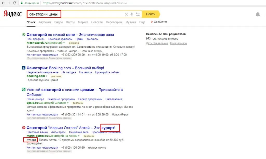Open the 'Пантовые ванны' sitelink
Image resolution: width=266 pixels, height=159 pixels.
coord(37,132)
